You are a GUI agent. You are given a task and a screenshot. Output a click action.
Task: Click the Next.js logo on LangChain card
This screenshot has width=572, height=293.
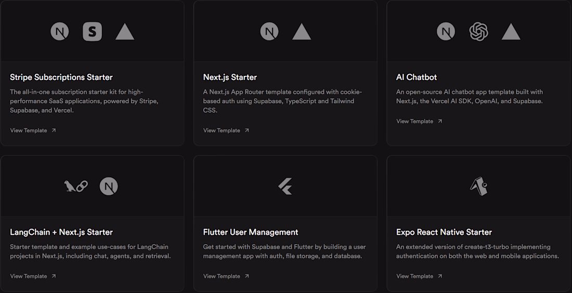109,186
